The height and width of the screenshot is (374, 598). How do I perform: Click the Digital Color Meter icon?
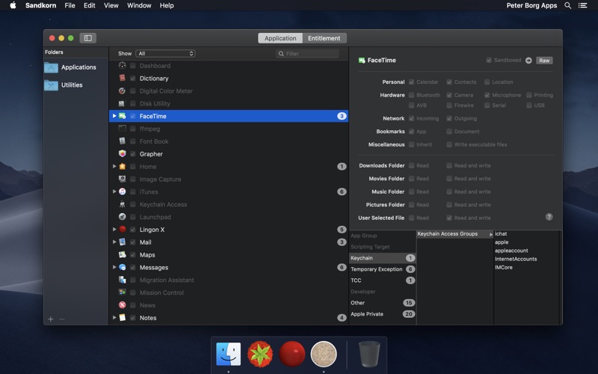click(x=122, y=91)
